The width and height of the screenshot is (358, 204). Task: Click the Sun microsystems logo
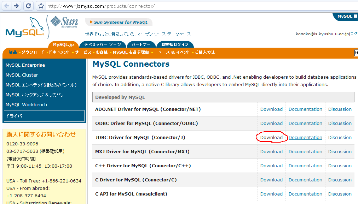64,22
